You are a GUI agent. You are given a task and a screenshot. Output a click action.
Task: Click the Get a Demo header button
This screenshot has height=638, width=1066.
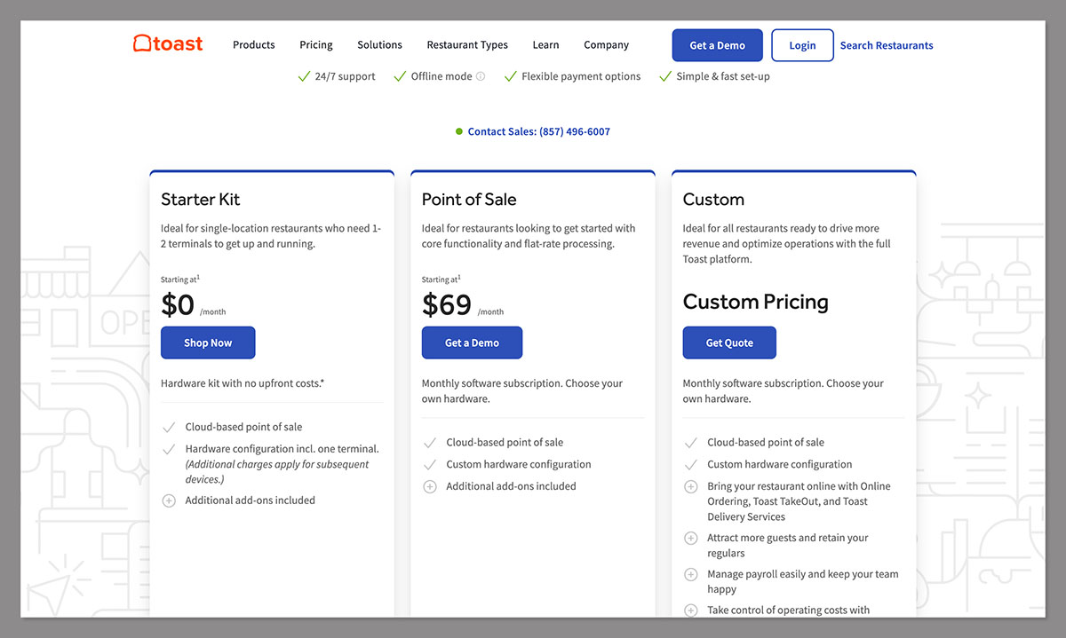tap(717, 45)
